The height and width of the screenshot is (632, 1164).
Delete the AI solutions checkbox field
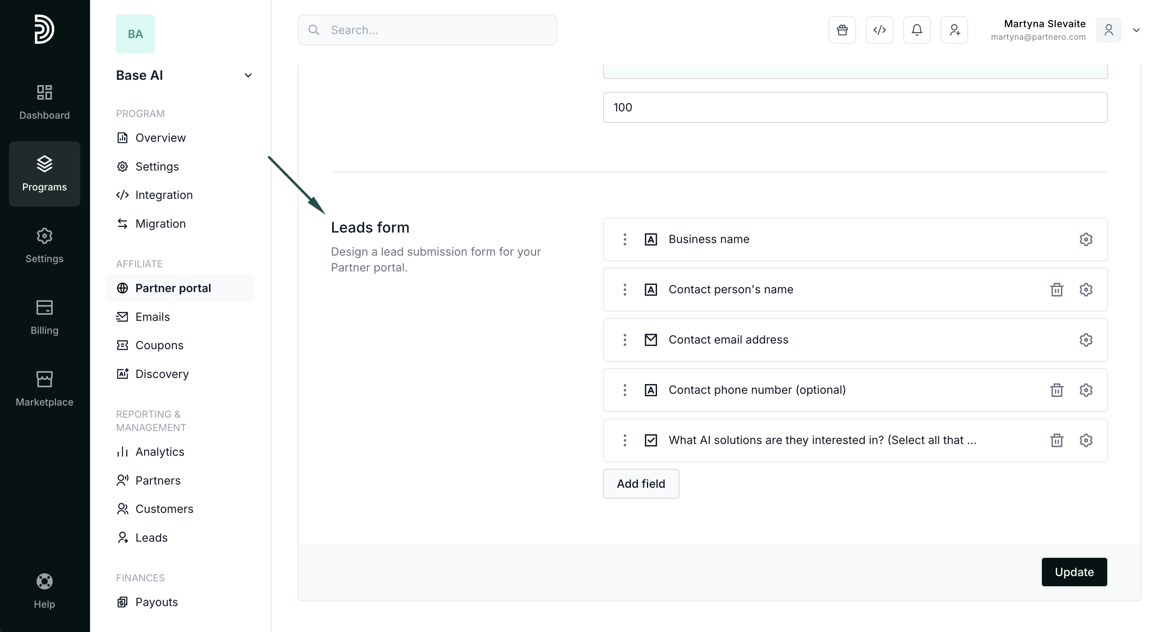point(1057,440)
